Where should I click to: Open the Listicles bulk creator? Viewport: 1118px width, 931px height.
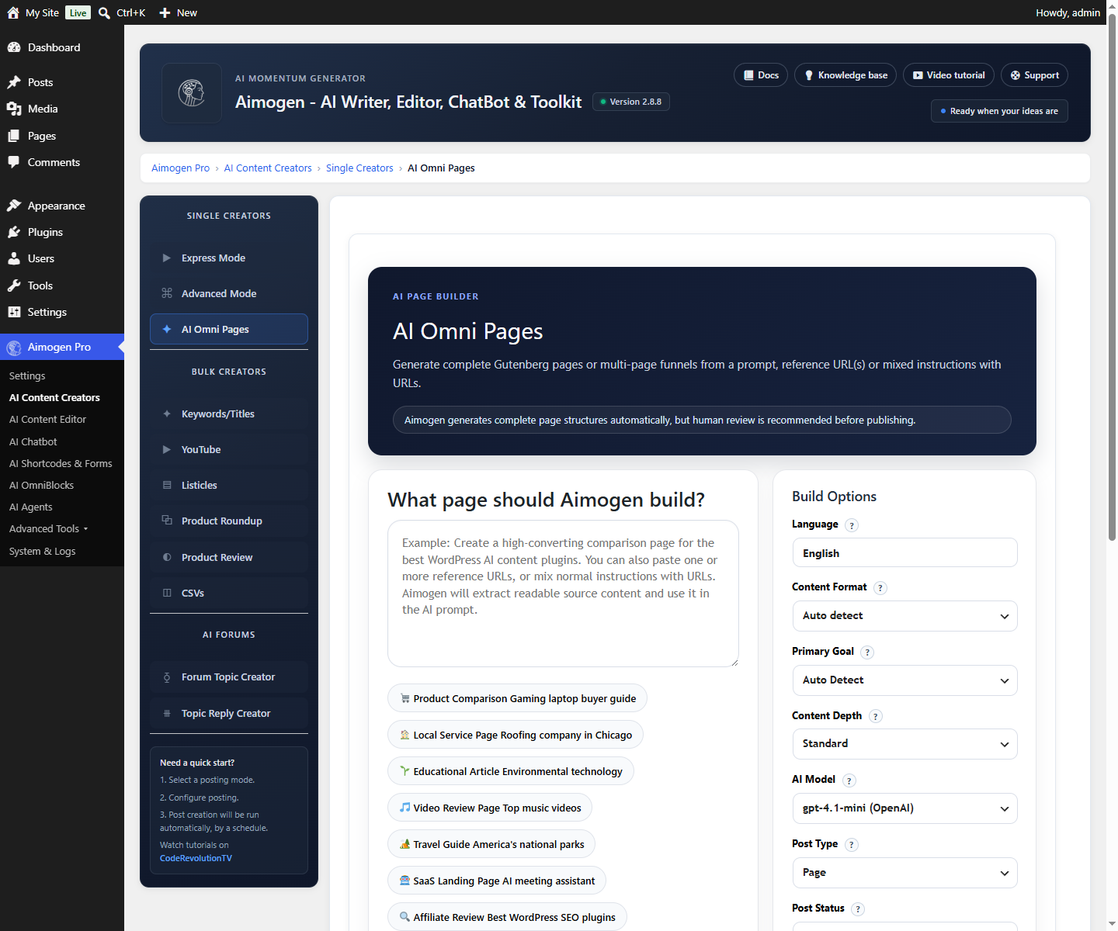tap(229, 486)
